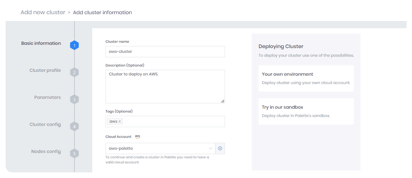Click the Deploying Cluster heading
The image size is (412, 178).
click(x=281, y=46)
